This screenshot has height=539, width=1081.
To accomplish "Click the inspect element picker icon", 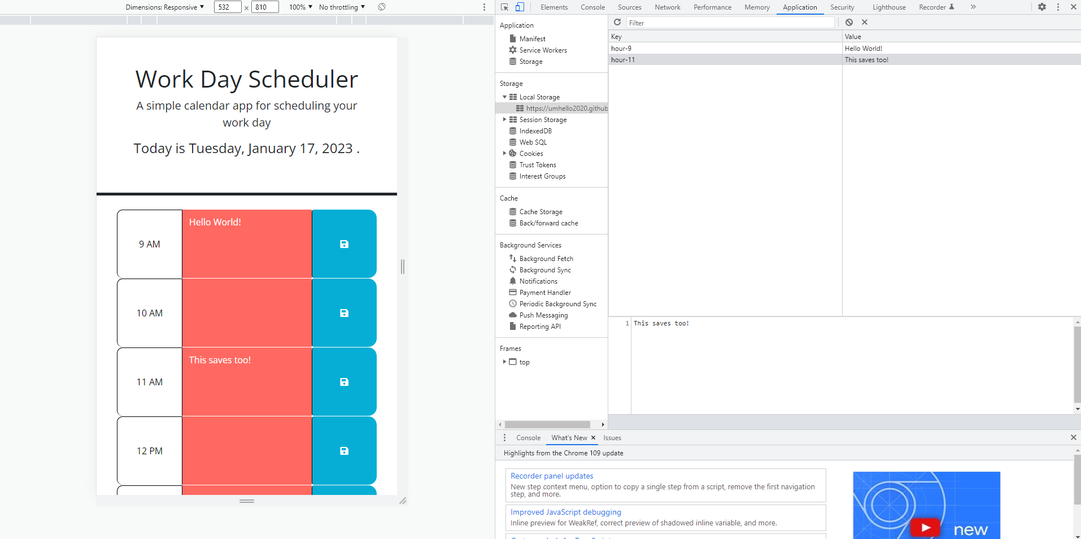I will tap(504, 7).
